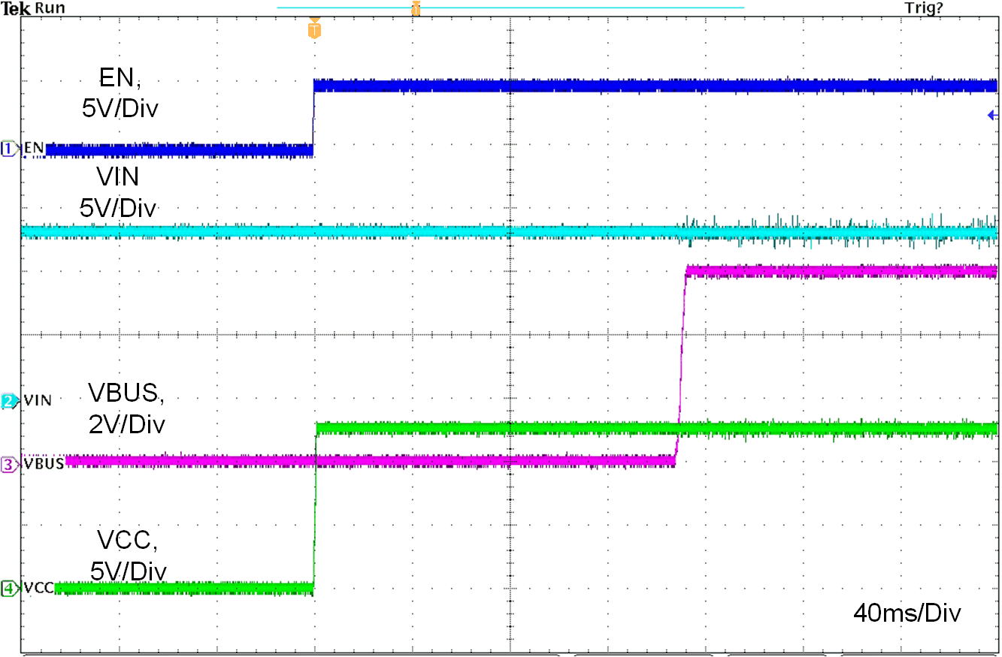This screenshot has width=1002, height=657.
Task: Select the cyan VIN waveform trace
Action: click(x=451, y=233)
